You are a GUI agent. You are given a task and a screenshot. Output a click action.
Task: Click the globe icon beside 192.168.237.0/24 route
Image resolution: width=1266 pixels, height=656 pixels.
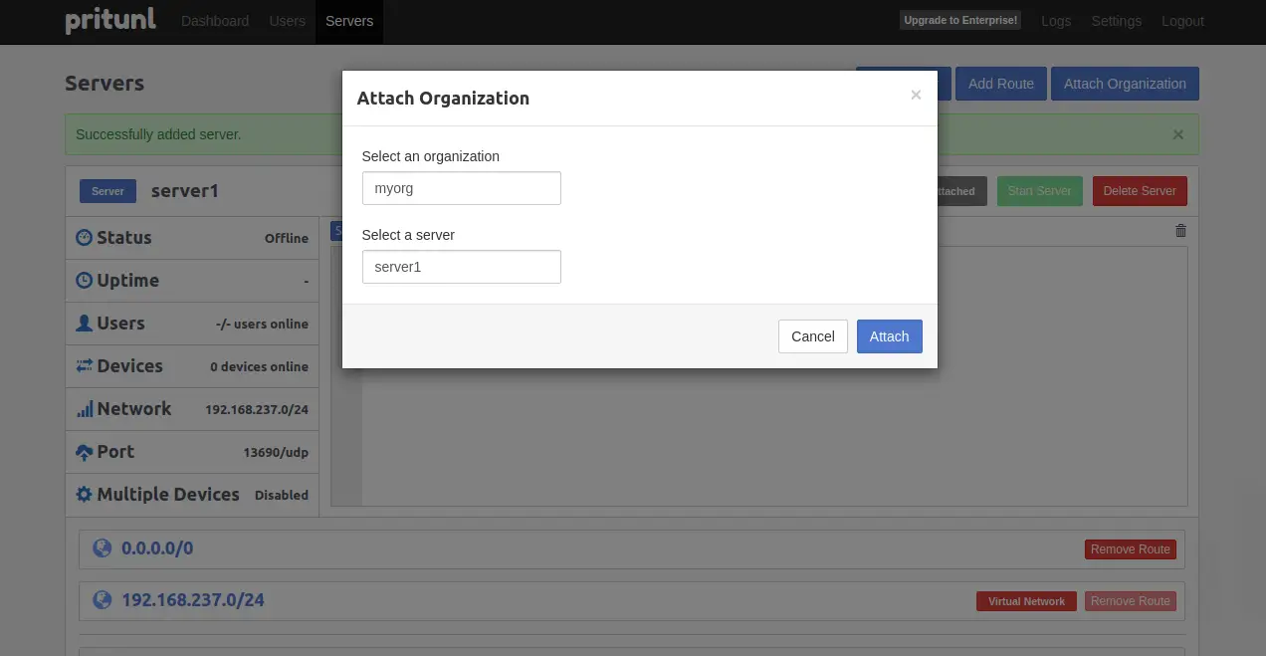(x=102, y=600)
